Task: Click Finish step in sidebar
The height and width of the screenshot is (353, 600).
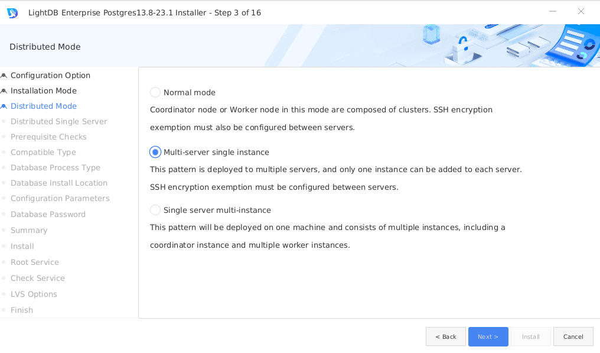Action: coord(22,310)
